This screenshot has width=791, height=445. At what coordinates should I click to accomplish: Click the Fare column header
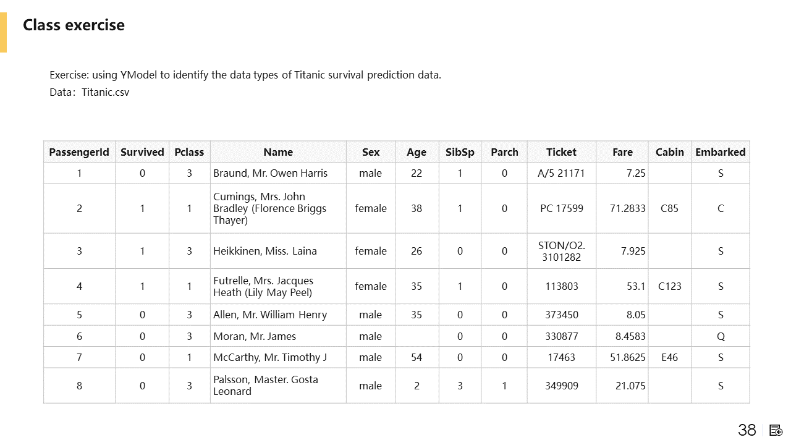pyautogui.click(x=622, y=152)
